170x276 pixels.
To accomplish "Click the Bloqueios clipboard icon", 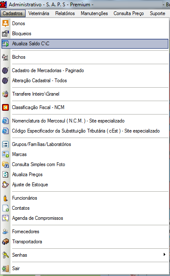I will point(5,34).
